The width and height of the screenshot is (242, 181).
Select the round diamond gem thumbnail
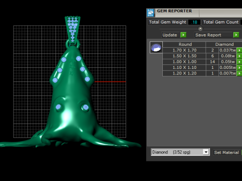click(x=156, y=47)
